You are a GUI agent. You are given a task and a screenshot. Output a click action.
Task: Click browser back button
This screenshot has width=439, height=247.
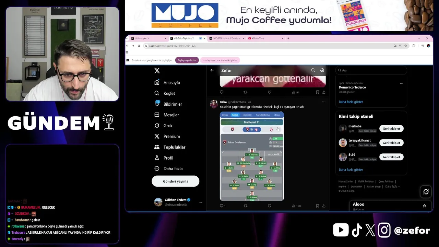coord(127,46)
